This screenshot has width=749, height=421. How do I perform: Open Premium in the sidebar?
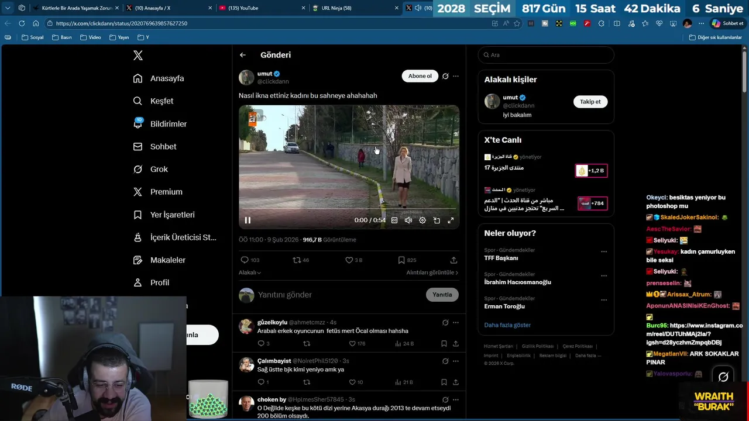tap(157, 192)
